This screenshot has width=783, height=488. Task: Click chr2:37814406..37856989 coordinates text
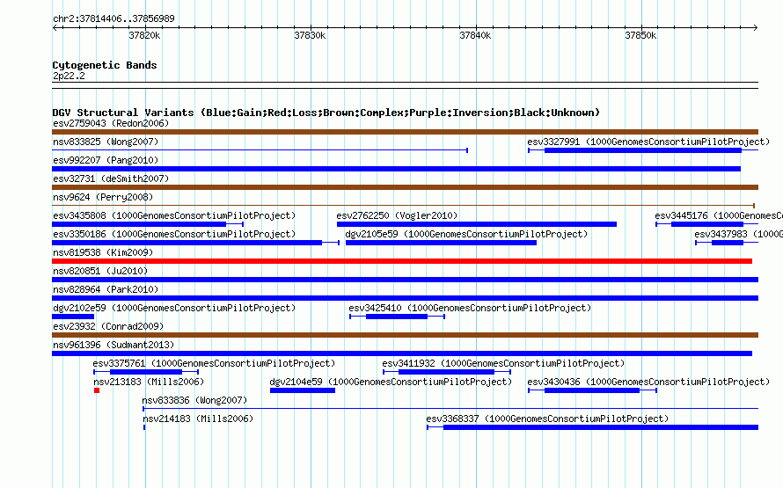coord(113,19)
